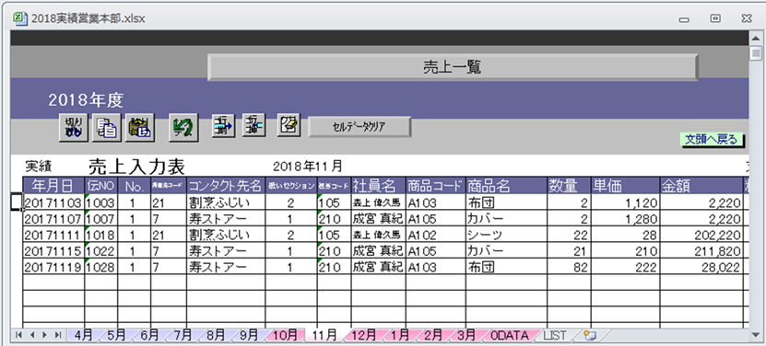Image resolution: width=766 pixels, height=346 pixels.
Task: Click the 単価 column header
Action: [x=625, y=186]
